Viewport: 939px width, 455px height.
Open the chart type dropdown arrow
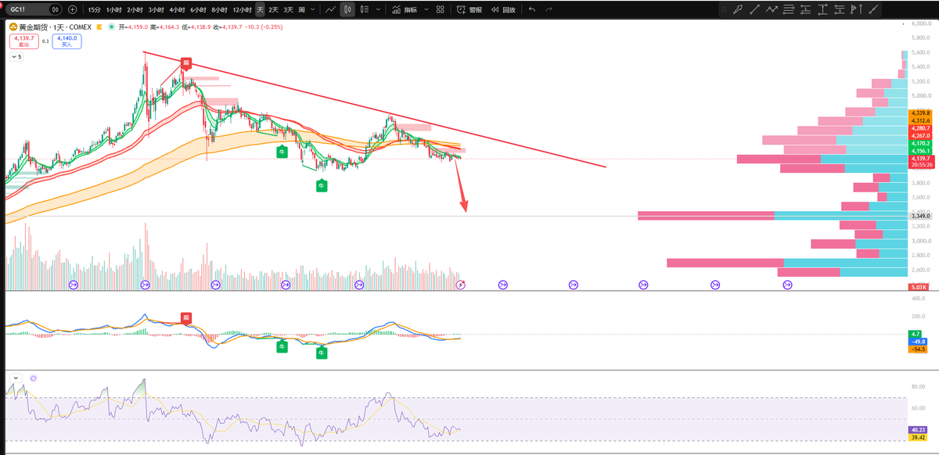pos(379,9)
